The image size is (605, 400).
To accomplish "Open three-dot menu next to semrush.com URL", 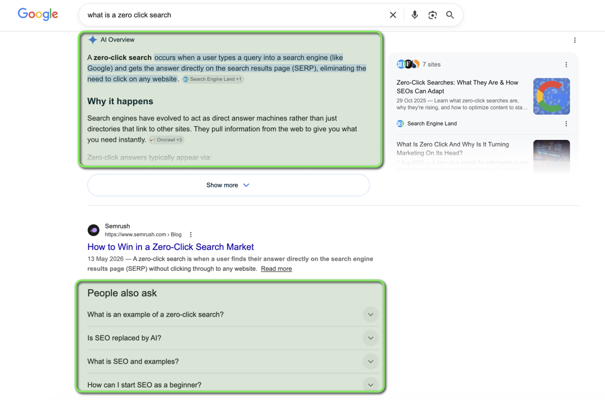I will click(191, 235).
